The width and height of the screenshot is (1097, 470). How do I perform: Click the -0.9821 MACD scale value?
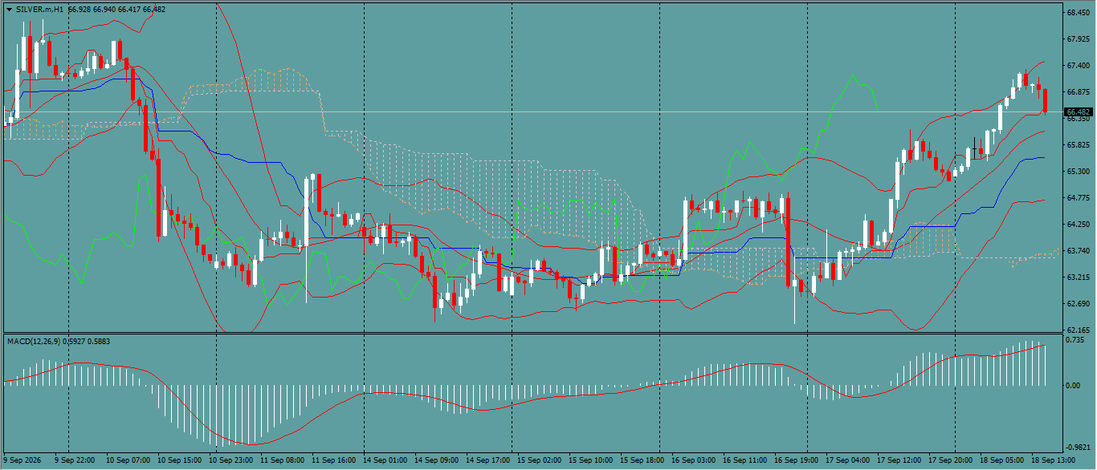pyautogui.click(x=1077, y=447)
